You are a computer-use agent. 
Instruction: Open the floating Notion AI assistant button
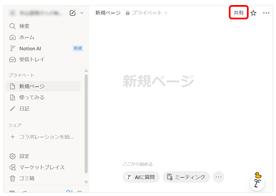point(257,183)
